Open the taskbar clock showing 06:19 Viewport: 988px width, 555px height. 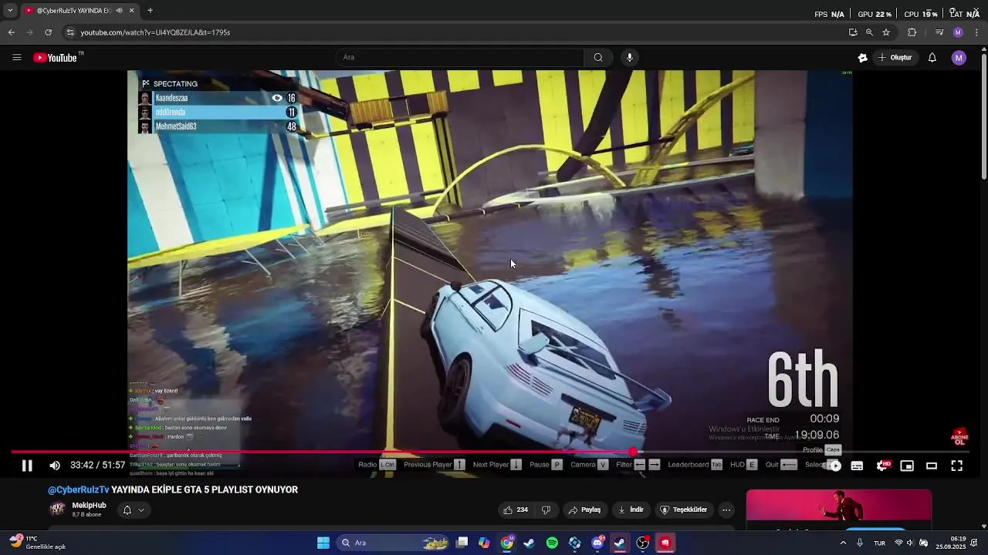[951, 543]
